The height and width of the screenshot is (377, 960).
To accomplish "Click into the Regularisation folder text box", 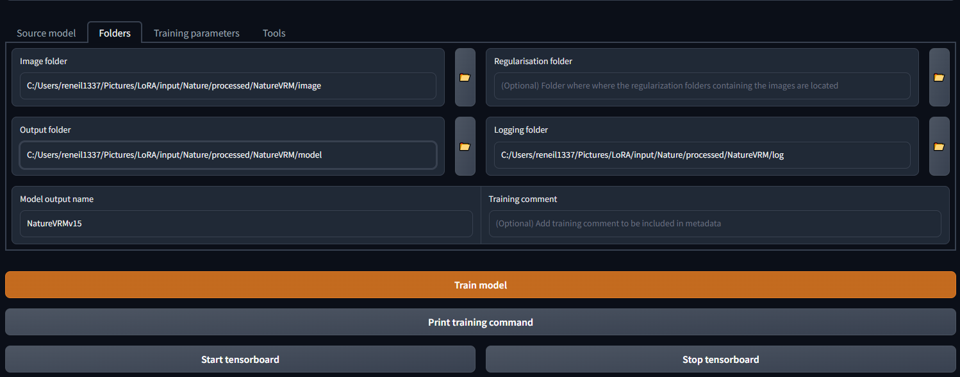I will point(702,86).
